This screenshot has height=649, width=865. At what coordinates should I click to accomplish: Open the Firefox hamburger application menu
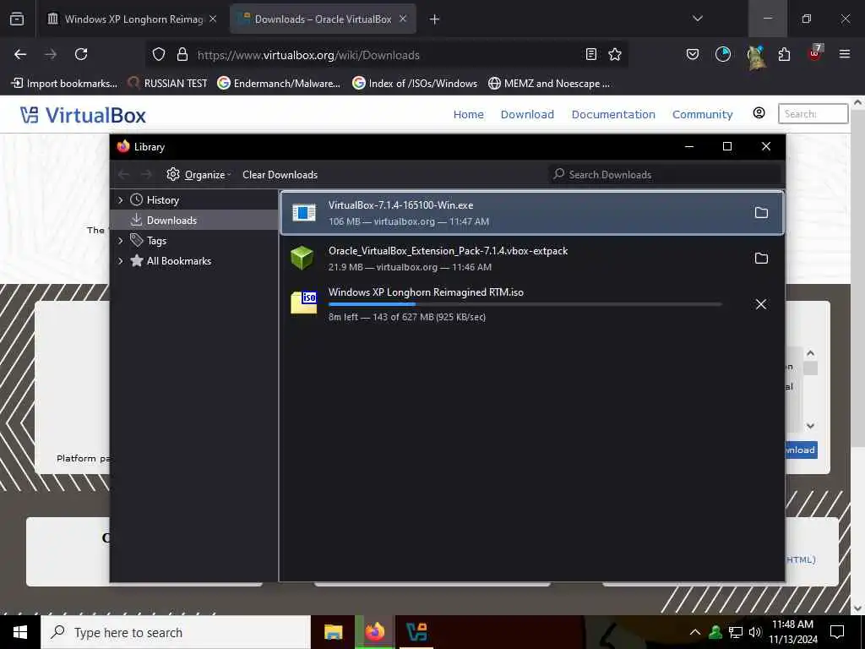tap(845, 54)
